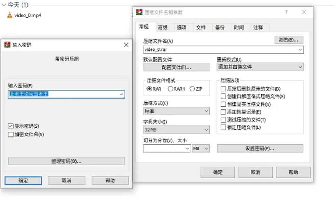
Task: Open the MB unit dropdown
Action: [201, 148]
